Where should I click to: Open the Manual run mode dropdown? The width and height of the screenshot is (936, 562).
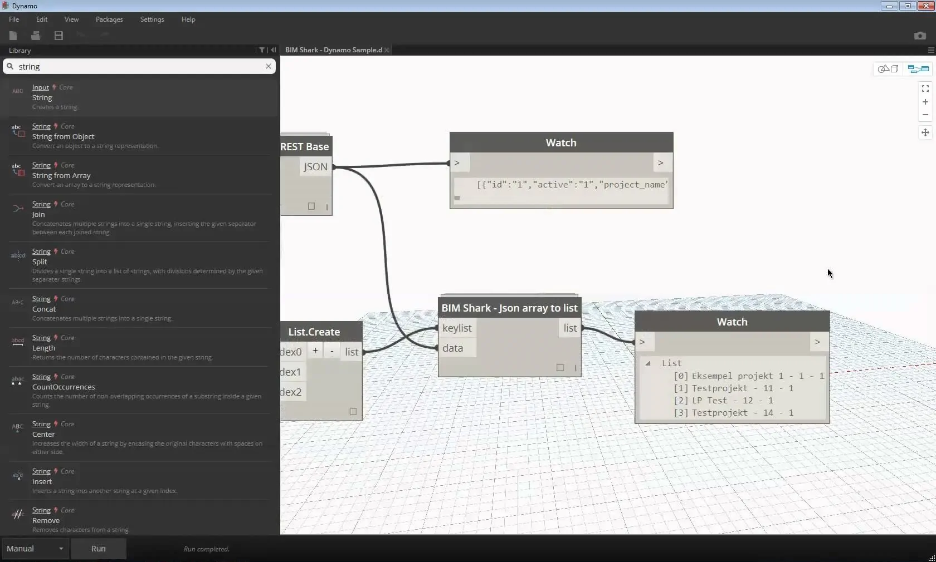coord(35,549)
